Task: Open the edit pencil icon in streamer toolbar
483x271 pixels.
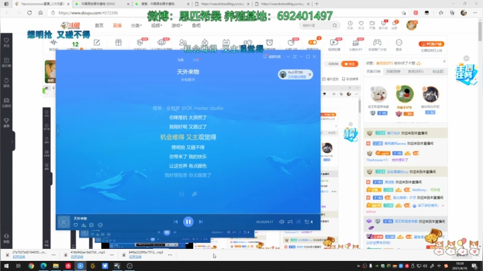Action: click(97, 42)
